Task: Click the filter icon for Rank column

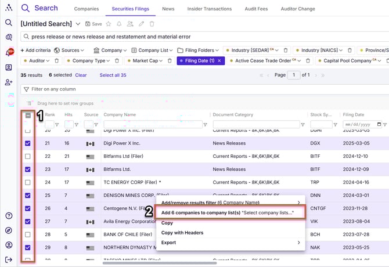Action: [57, 124]
